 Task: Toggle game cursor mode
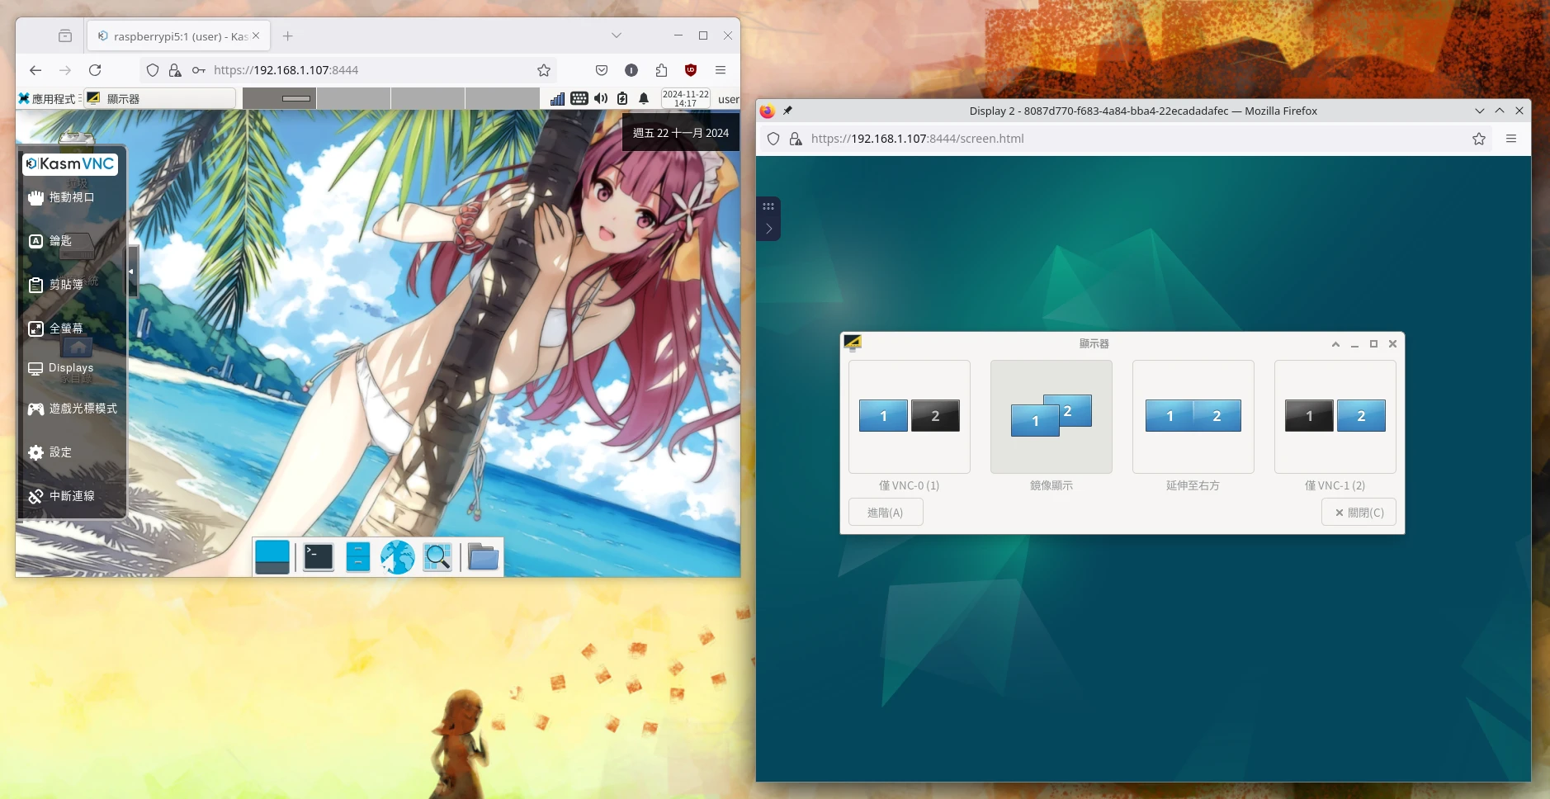click(36, 409)
